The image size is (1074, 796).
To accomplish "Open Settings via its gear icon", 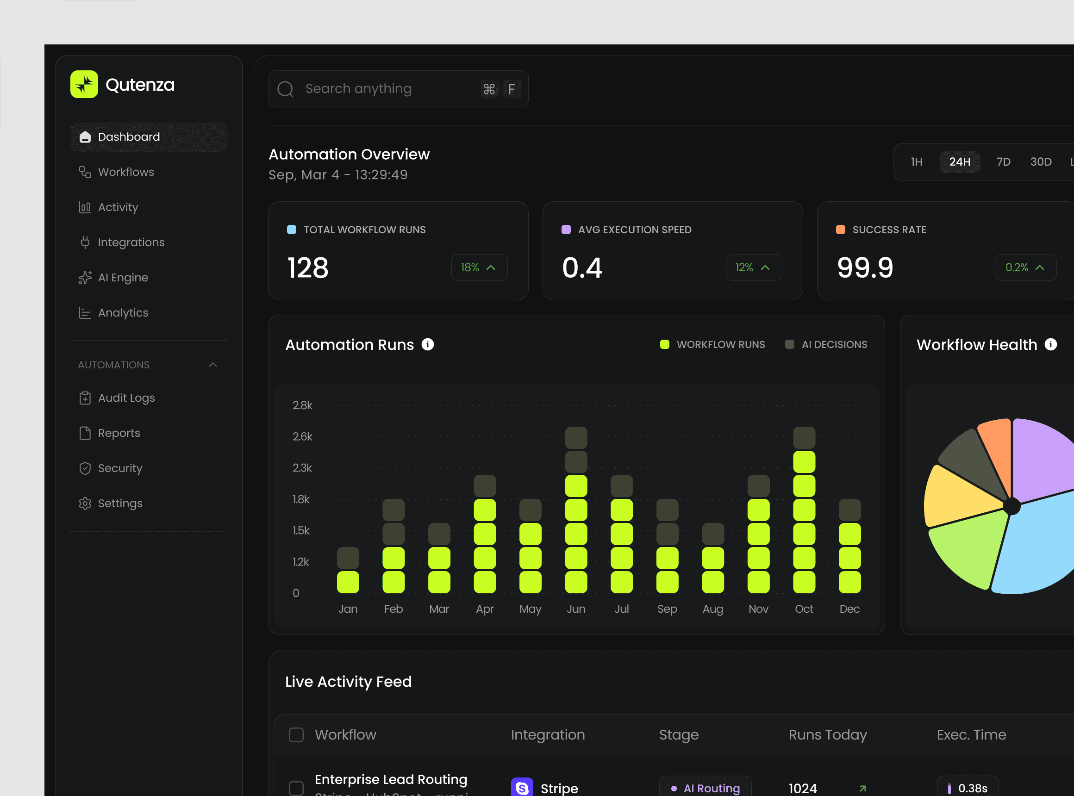I will [85, 504].
